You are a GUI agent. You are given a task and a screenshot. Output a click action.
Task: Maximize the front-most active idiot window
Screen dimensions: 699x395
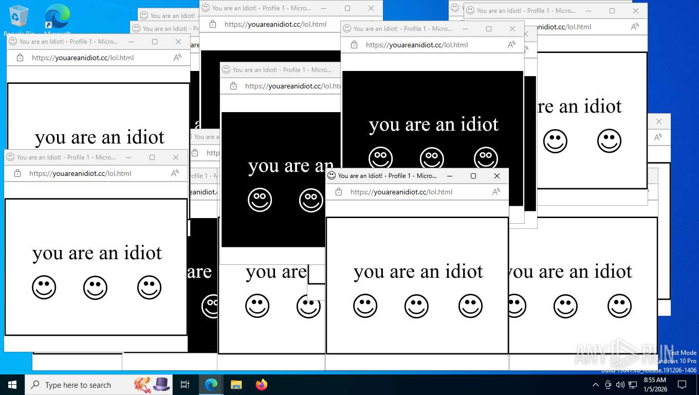[473, 176]
